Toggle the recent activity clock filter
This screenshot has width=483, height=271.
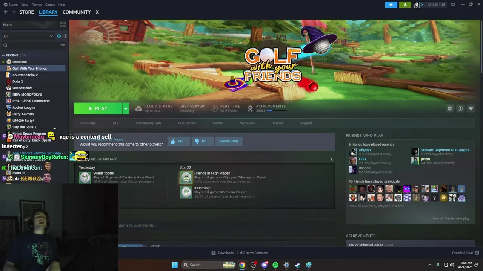pyautogui.click(x=59, y=36)
